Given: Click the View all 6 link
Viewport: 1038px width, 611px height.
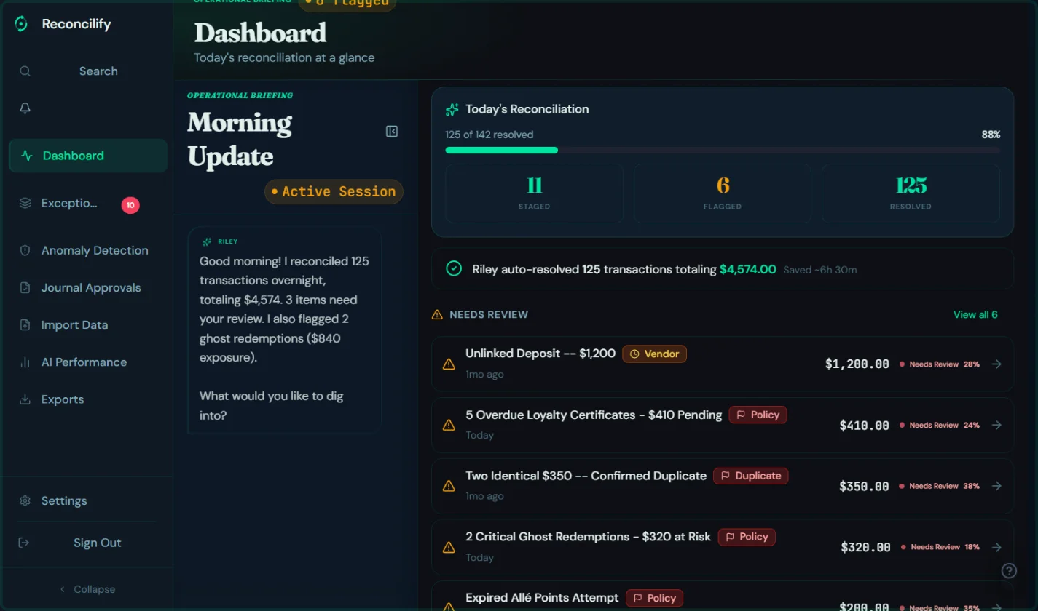Looking at the screenshot, I should 975,314.
